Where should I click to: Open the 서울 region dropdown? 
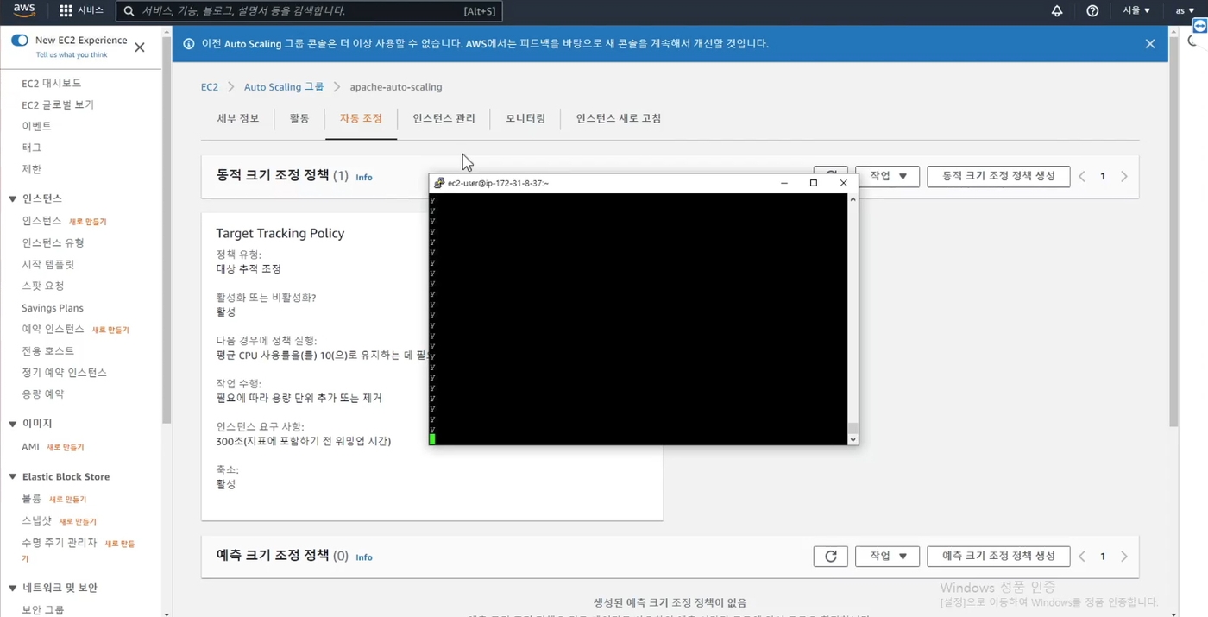click(x=1136, y=11)
